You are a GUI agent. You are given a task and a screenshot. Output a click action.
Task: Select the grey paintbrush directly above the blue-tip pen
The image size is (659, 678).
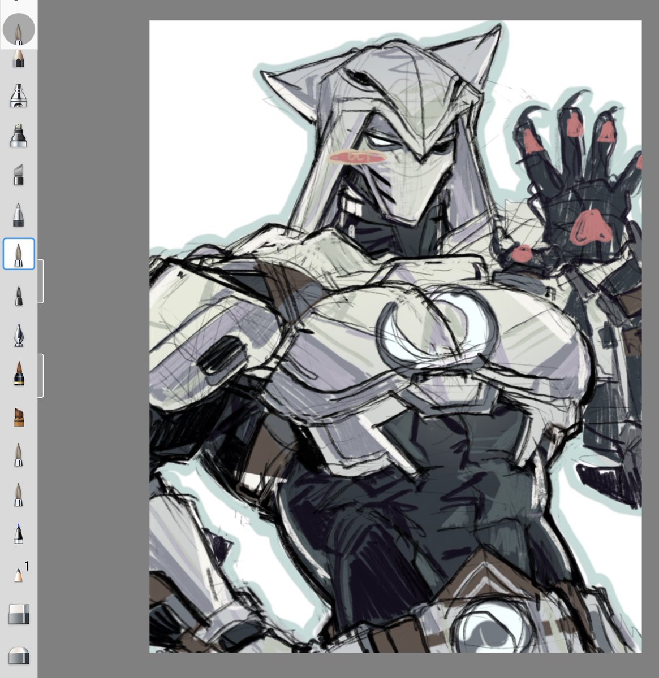pyautogui.click(x=19, y=494)
